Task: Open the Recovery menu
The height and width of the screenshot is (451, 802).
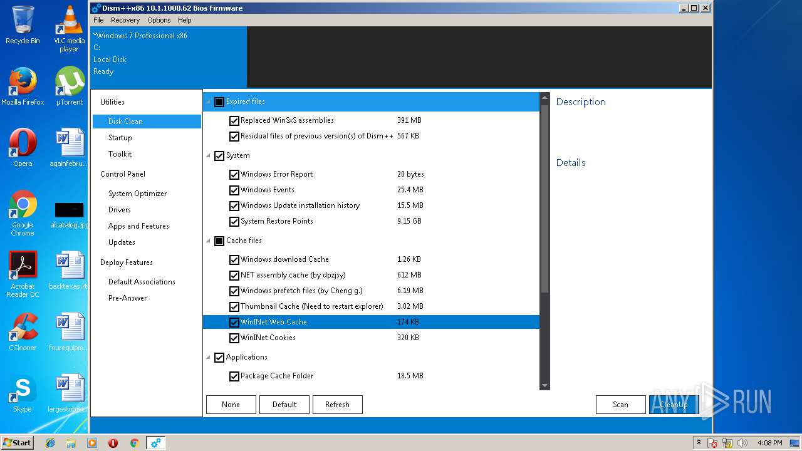Action: [125, 20]
